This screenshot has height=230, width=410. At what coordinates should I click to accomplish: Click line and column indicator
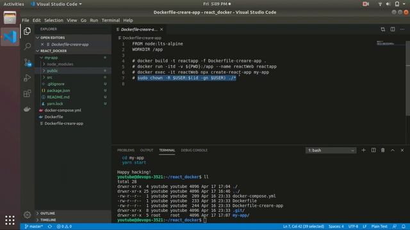point(303,226)
